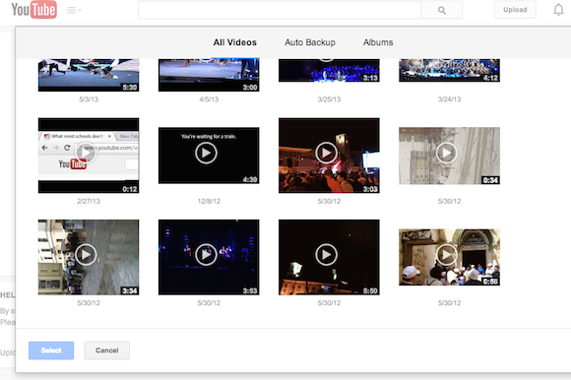Click the 4/5/13 date label
571x380 pixels.
coord(209,99)
